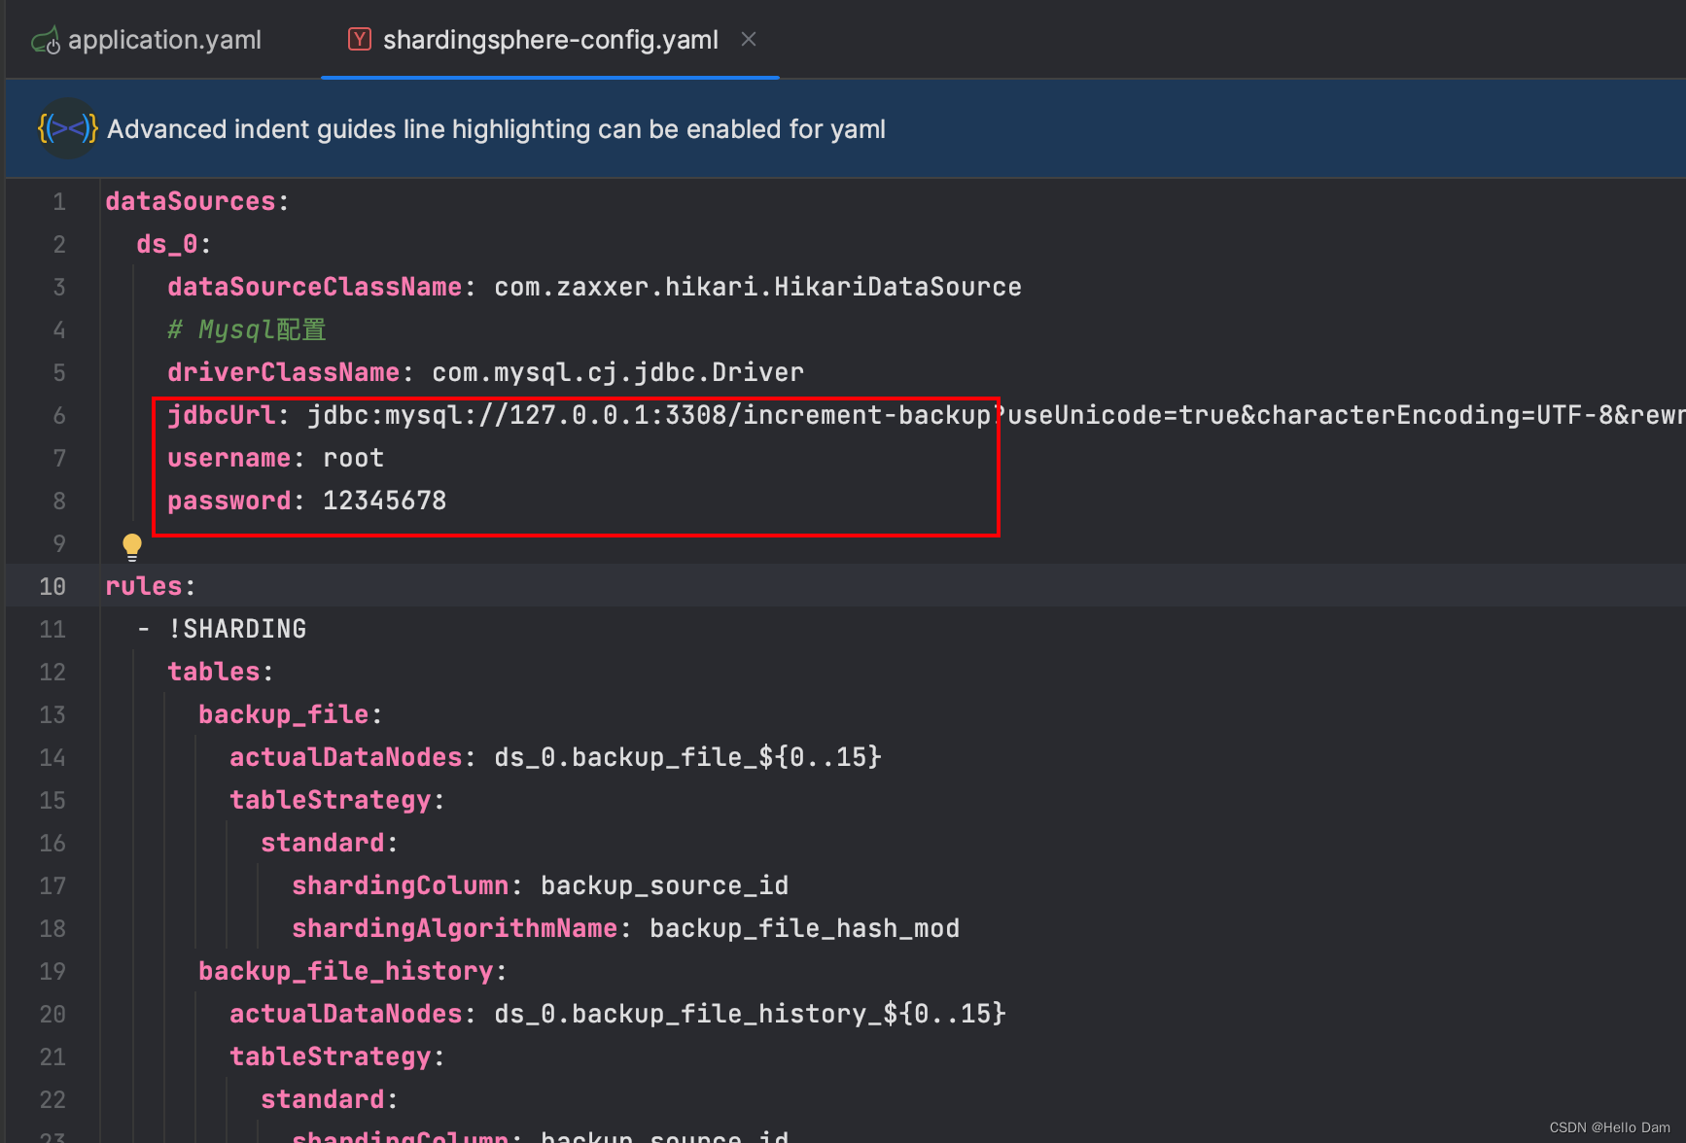Click the backup_source_id value on line 17
This screenshot has height=1143, width=1686.
pos(664,885)
